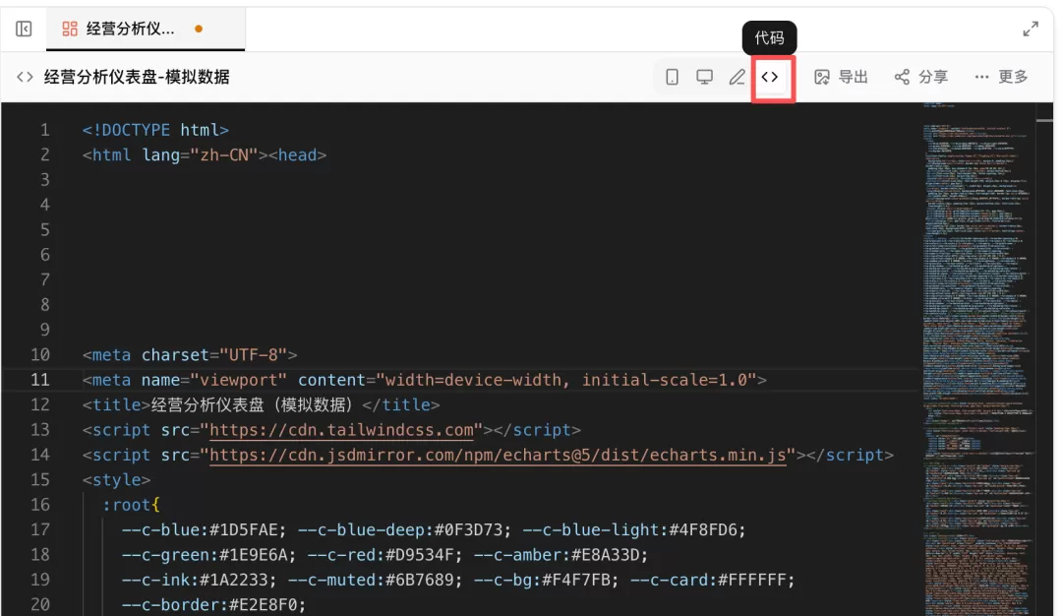Image resolution: width=1062 pixels, height=616 pixels.
Task: Open the echarts.min.js CDN link
Action: (x=498, y=455)
